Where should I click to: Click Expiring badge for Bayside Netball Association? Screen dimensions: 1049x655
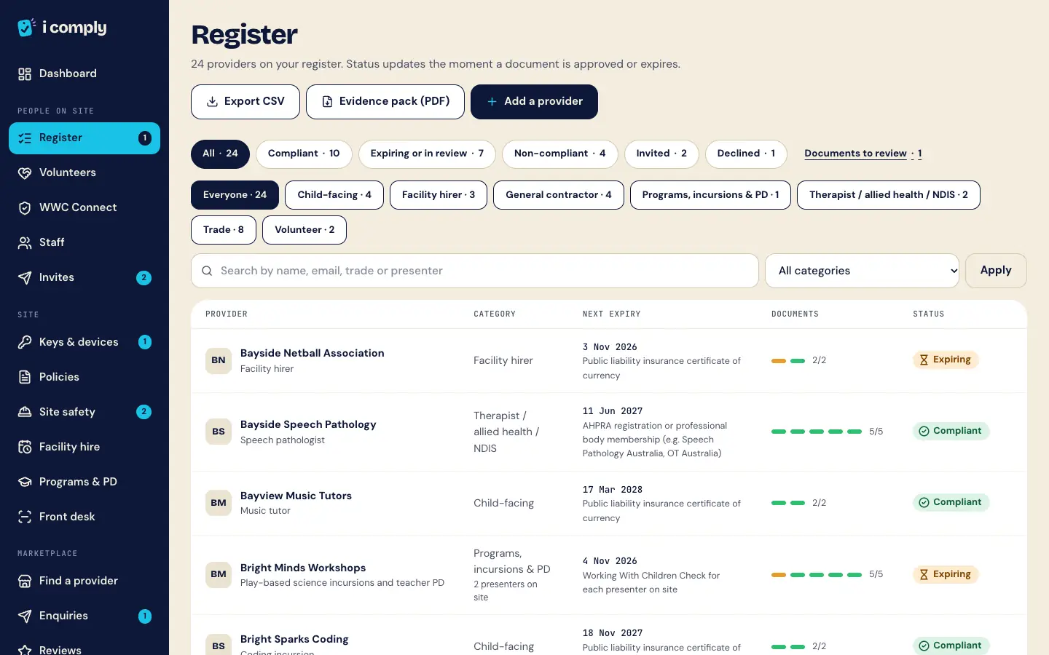point(946,360)
